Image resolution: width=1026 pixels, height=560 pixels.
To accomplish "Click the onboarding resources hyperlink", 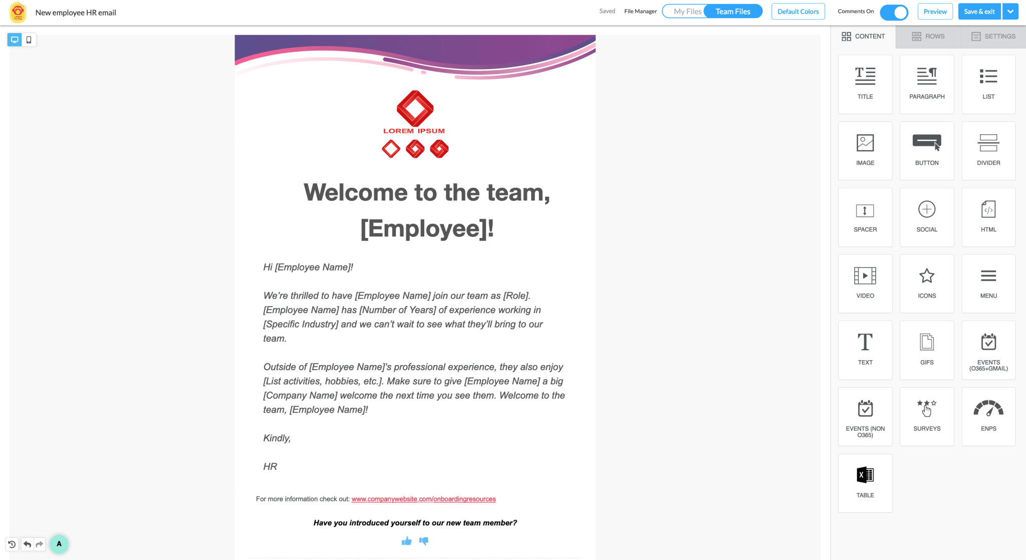I will [423, 498].
